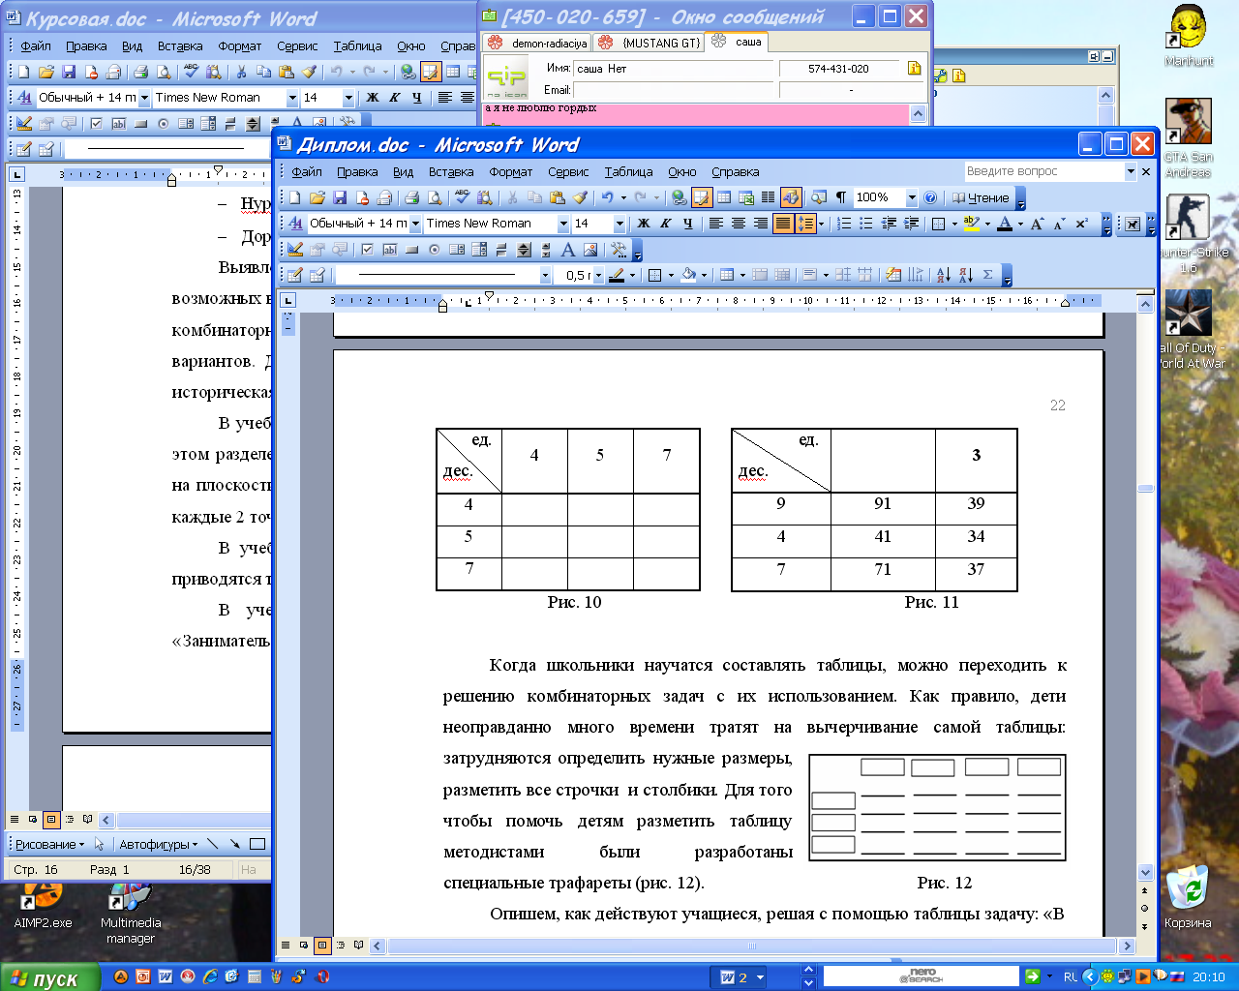The image size is (1239, 991).
Task: Click the numbered list icon in Диплом.doc
Action: click(x=844, y=224)
